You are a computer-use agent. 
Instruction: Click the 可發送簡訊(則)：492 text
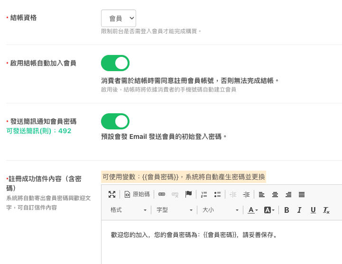pyautogui.click(x=38, y=131)
